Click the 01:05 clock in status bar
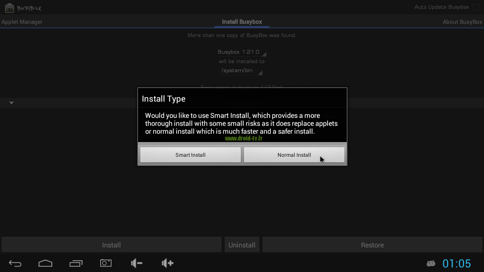The height and width of the screenshot is (272, 484). [457, 263]
